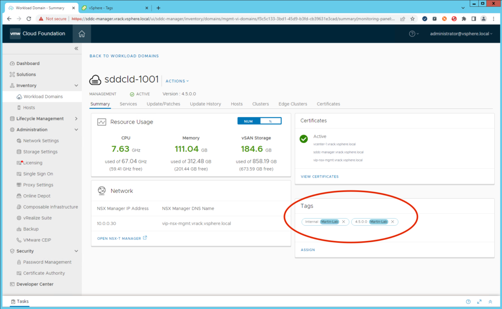Bookmark this page with star icon
This screenshot has width=502, height=309.
(x=412, y=19)
